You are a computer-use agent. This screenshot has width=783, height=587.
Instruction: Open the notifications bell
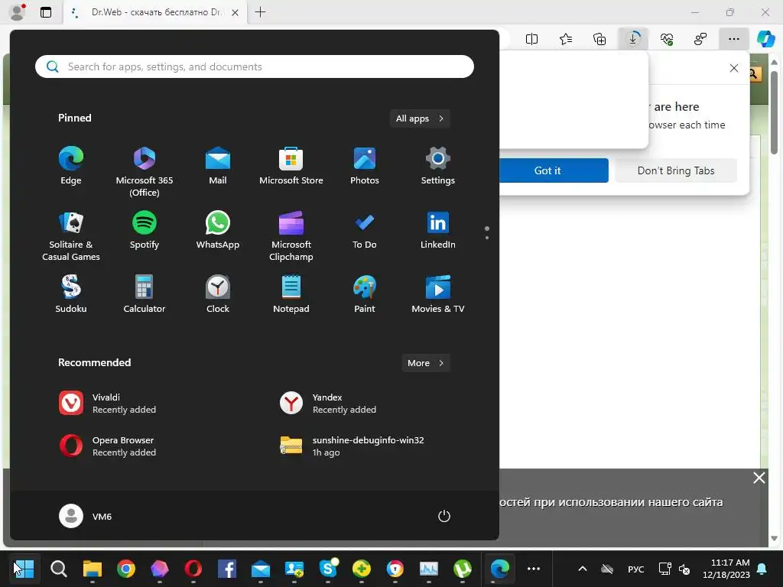coord(762,569)
